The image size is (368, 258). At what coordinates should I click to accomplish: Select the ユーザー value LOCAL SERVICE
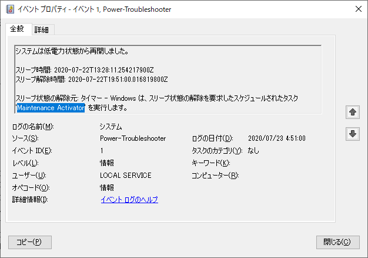point(125,176)
